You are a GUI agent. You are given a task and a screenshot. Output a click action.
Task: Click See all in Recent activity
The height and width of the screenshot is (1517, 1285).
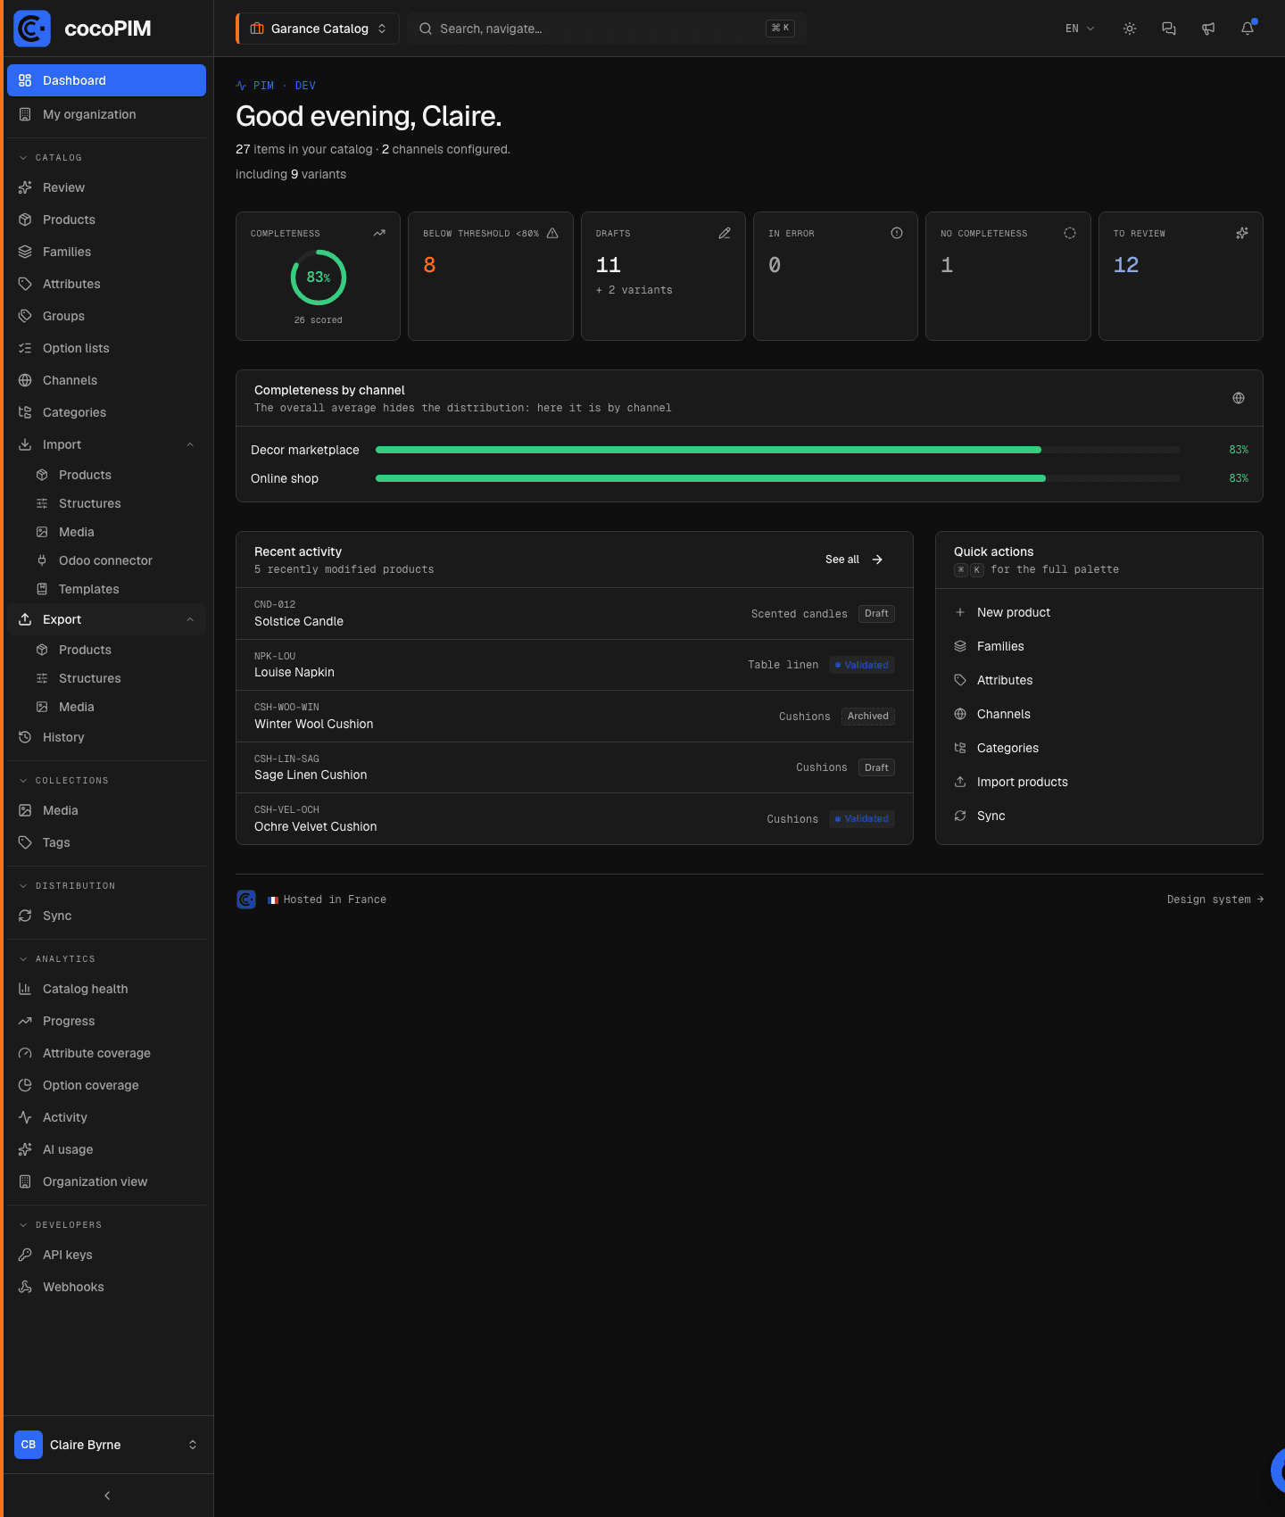[854, 560]
